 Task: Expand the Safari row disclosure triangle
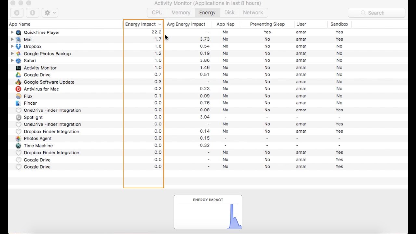12,61
